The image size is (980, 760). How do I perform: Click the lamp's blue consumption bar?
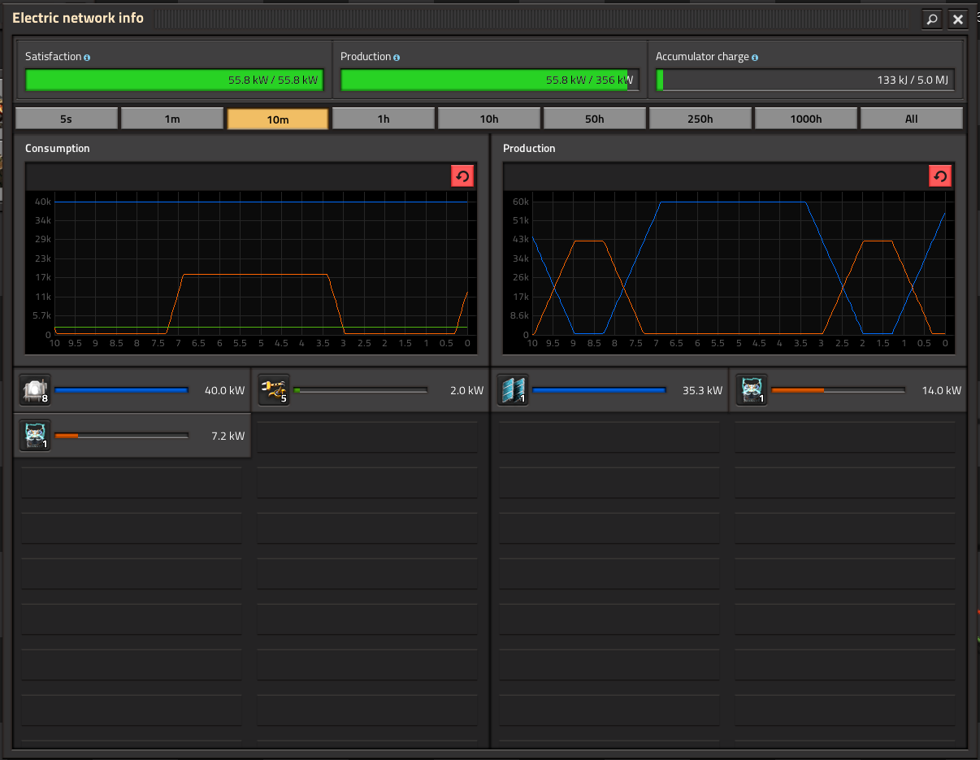(x=121, y=390)
